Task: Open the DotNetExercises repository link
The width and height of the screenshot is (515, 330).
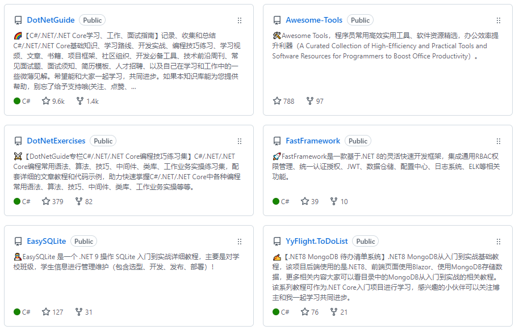Action: point(56,141)
